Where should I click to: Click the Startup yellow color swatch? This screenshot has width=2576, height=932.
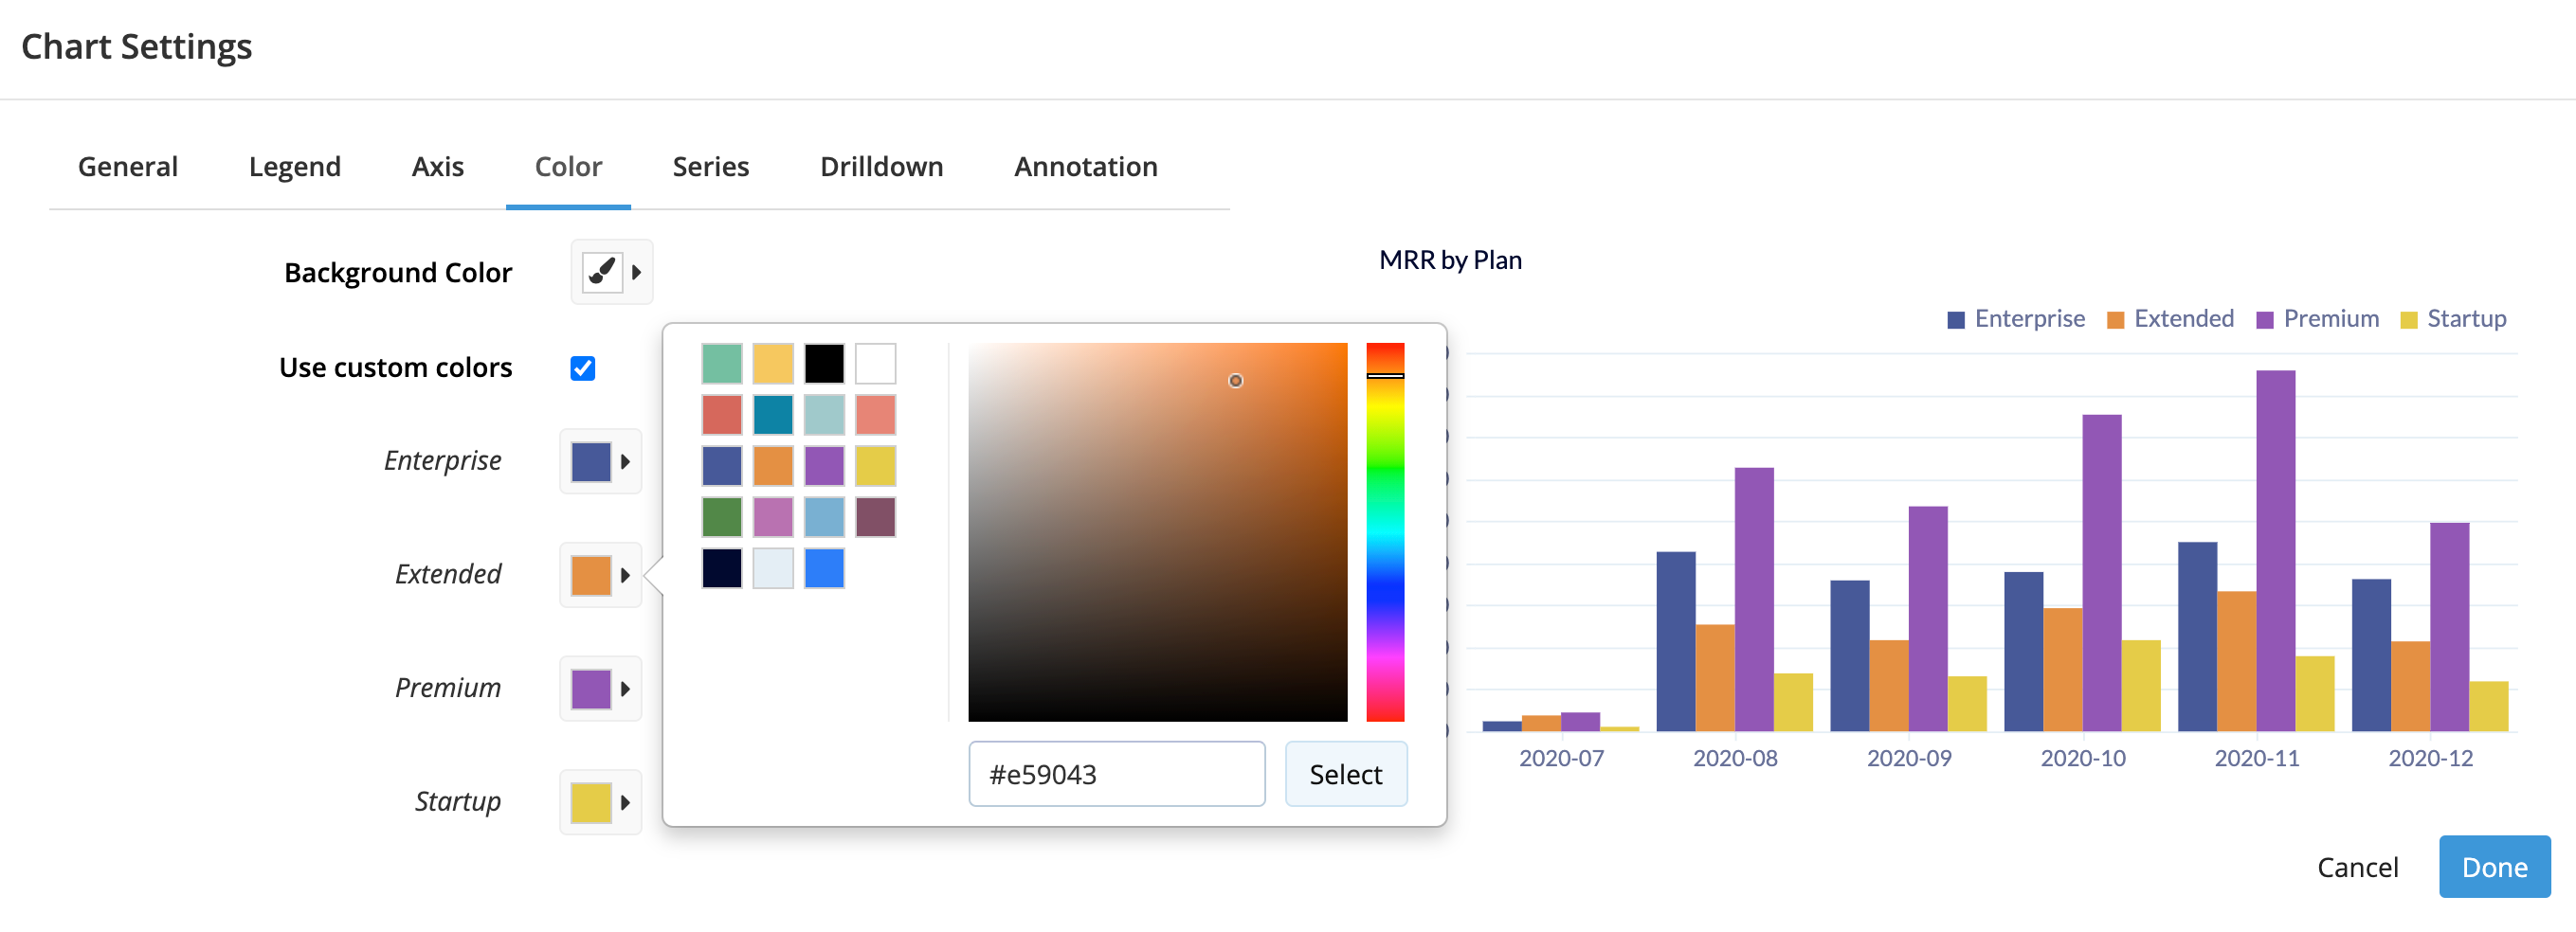point(591,803)
